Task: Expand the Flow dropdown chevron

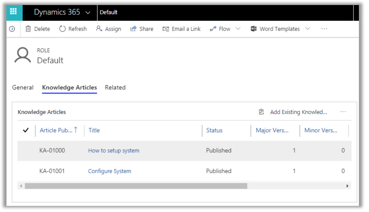Action: click(x=238, y=29)
